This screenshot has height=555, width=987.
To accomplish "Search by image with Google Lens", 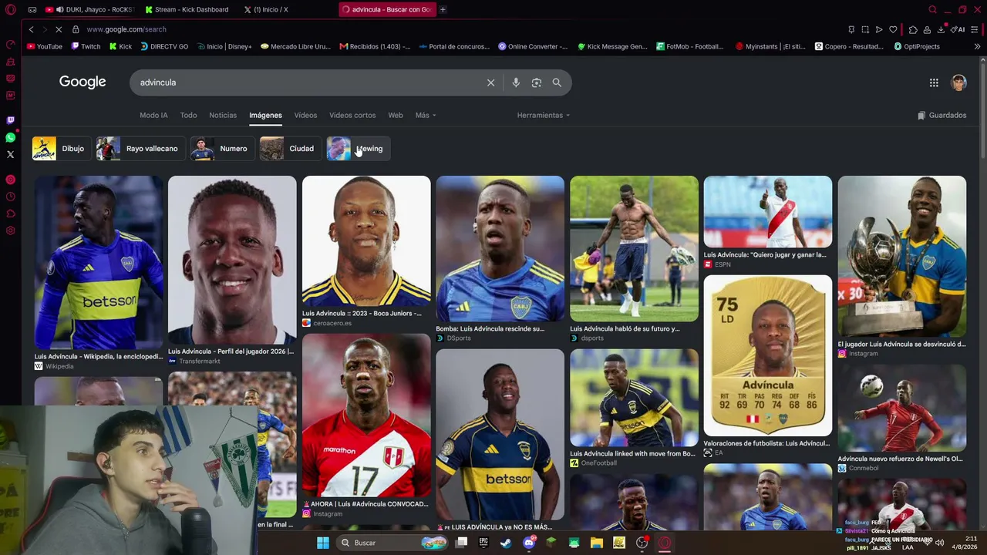I will [537, 82].
